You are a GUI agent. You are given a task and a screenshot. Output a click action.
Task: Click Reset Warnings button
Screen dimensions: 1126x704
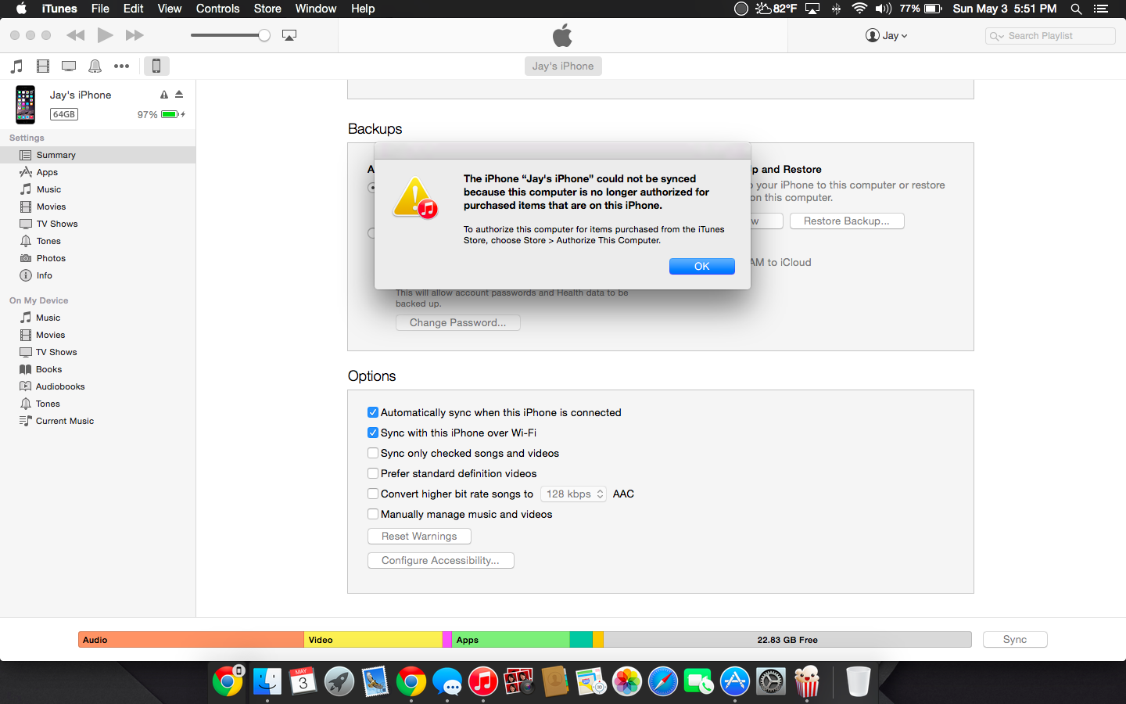pyautogui.click(x=419, y=536)
